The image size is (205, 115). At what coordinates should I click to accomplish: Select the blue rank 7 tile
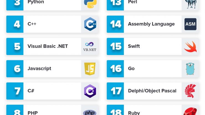pyautogui.click(x=15, y=91)
